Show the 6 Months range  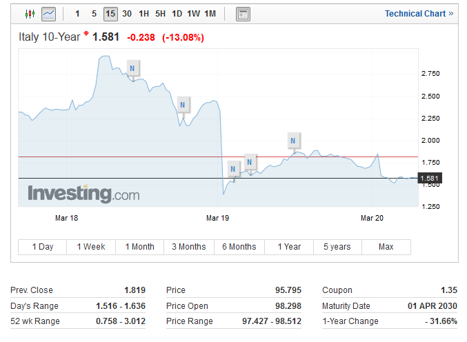click(x=239, y=247)
